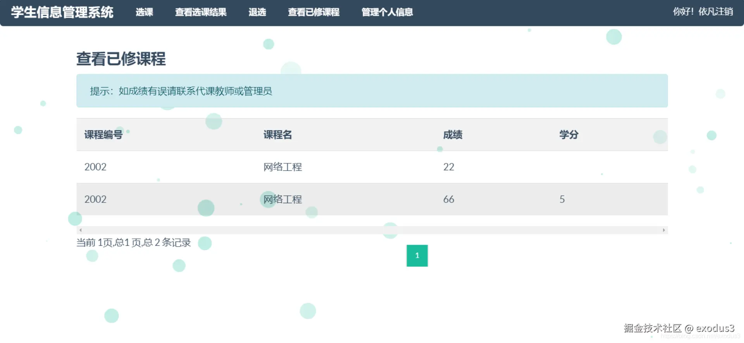Select pagination page 1 button
The image size is (744, 343).
tap(417, 256)
